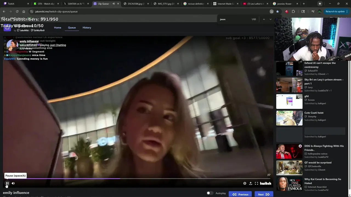
Task: Click the emily influence clip title in the player
Action: coord(29,42)
